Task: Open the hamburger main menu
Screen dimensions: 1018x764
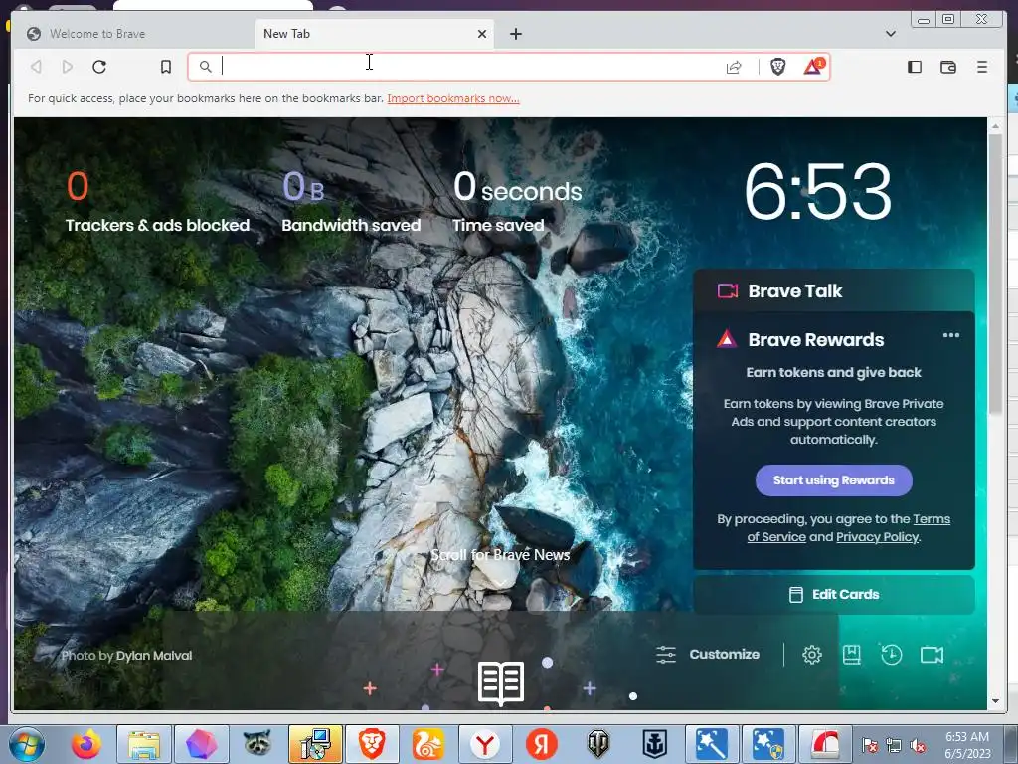Action: click(x=981, y=67)
